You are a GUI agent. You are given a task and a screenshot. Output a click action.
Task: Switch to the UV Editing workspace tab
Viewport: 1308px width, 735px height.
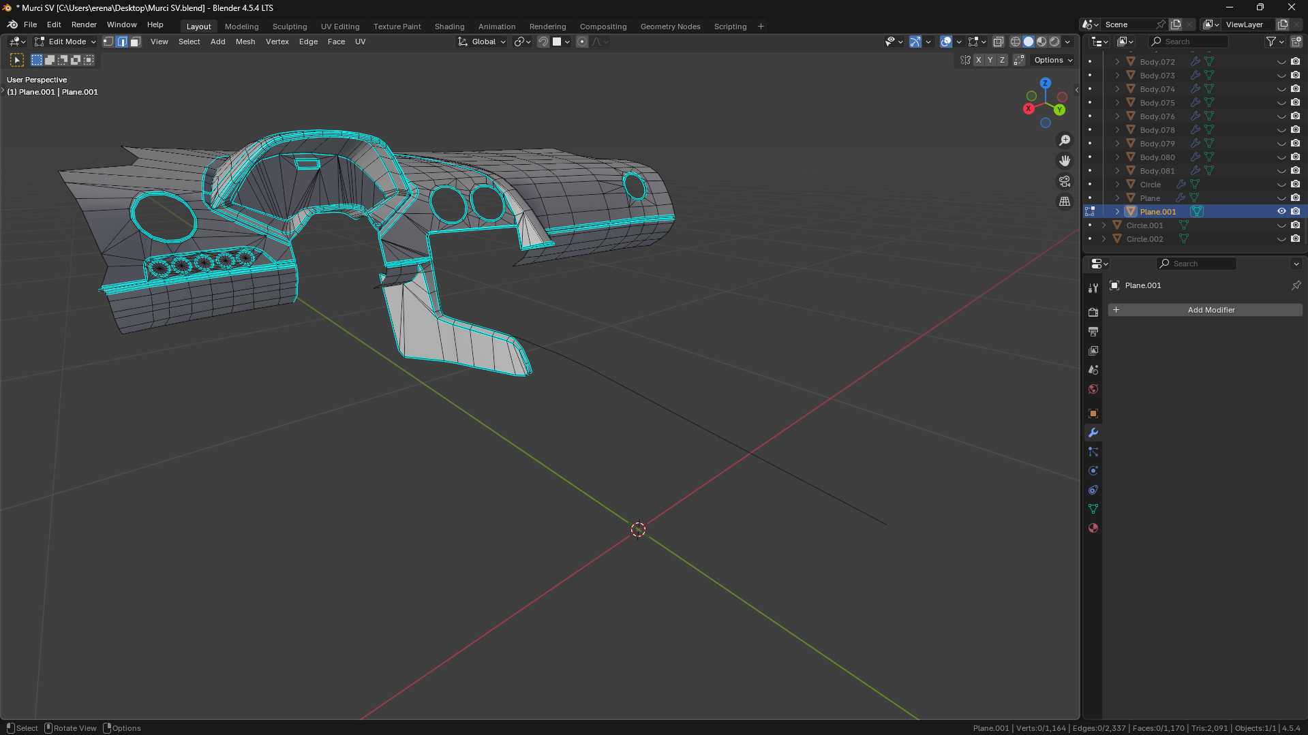pyautogui.click(x=340, y=27)
